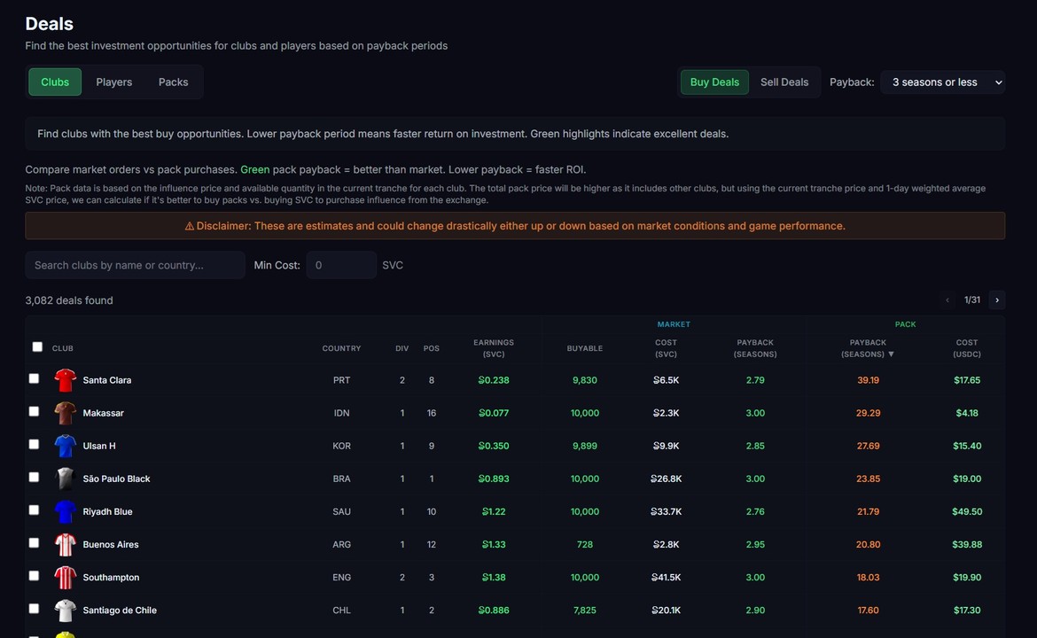Sort table by Earnings (SVC) column
1037x638 pixels.
(493, 347)
